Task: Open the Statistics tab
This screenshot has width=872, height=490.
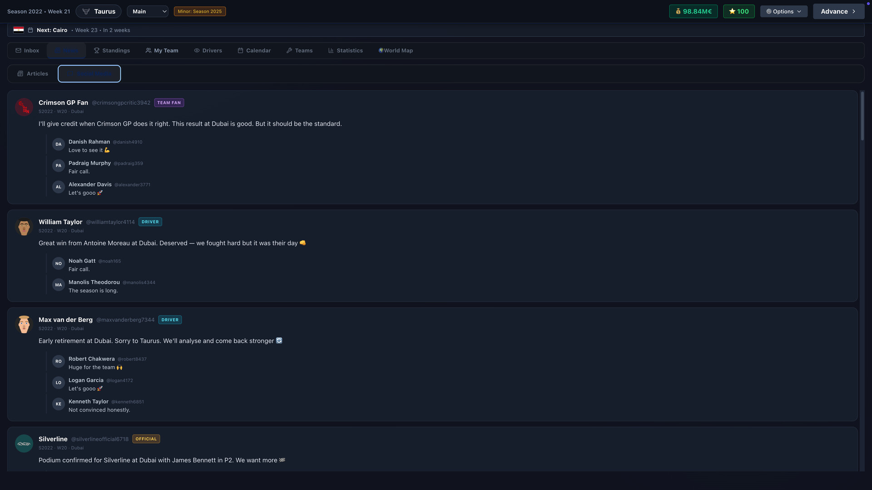Action: click(x=346, y=50)
